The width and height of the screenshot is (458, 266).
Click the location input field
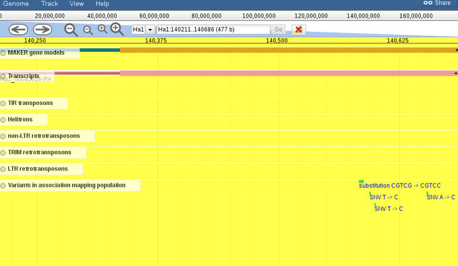click(213, 29)
